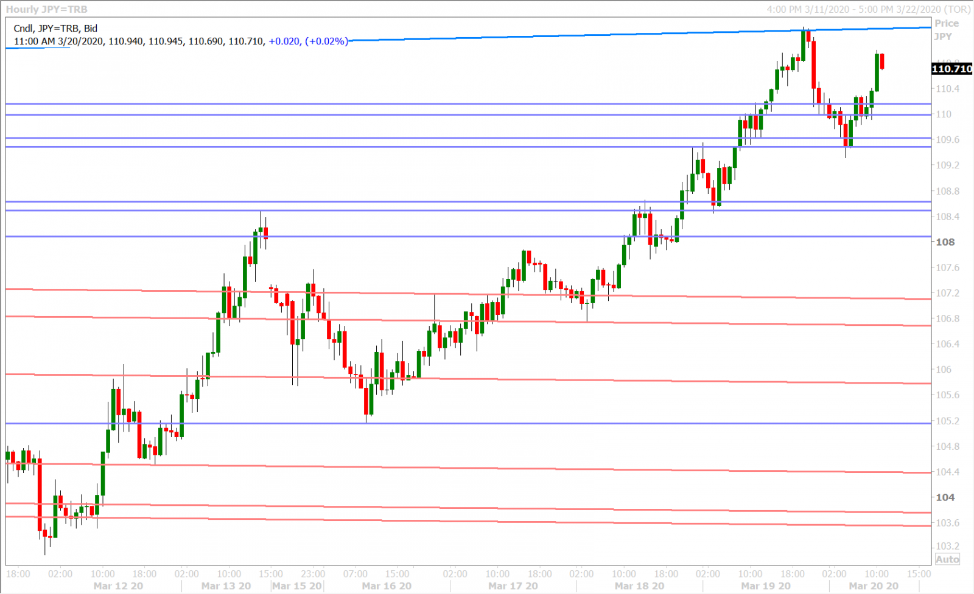Screen dimensions: 974x594
Task: Click the Mar 18 20 date label
Action: 639,586
